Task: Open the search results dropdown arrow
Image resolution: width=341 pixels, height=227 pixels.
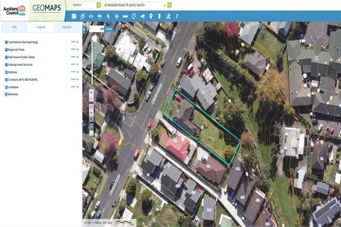Action: [x=170, y=5]
